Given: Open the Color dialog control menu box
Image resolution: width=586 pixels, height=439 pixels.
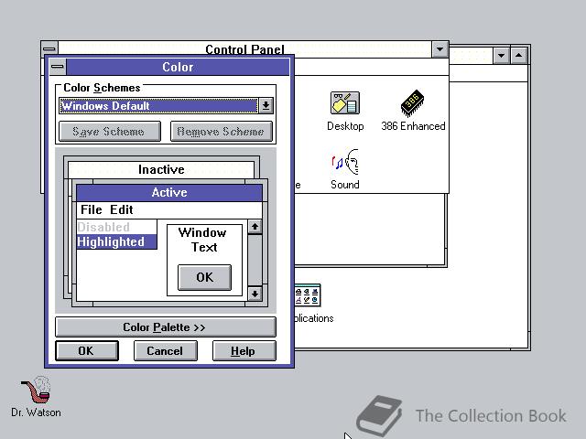Looking at the screenshot, I should (58, 67).
